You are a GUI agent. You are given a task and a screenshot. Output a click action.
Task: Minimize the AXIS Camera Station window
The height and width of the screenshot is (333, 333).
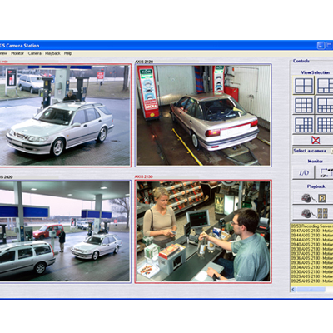[321, 45]
